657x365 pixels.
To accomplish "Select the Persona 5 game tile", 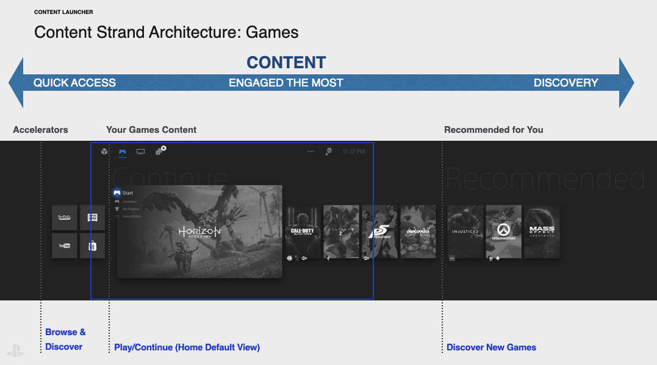I will (379, 232).
